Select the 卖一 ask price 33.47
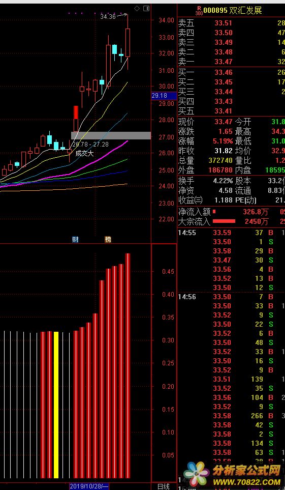Image resolution: width=285 pixels, height=490 pixels. click(224, 62)
